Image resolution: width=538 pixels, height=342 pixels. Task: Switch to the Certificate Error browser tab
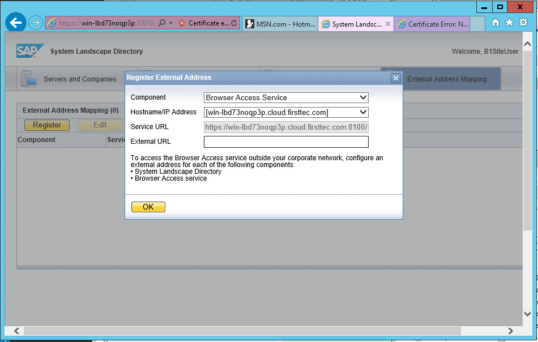click(433, 24)
